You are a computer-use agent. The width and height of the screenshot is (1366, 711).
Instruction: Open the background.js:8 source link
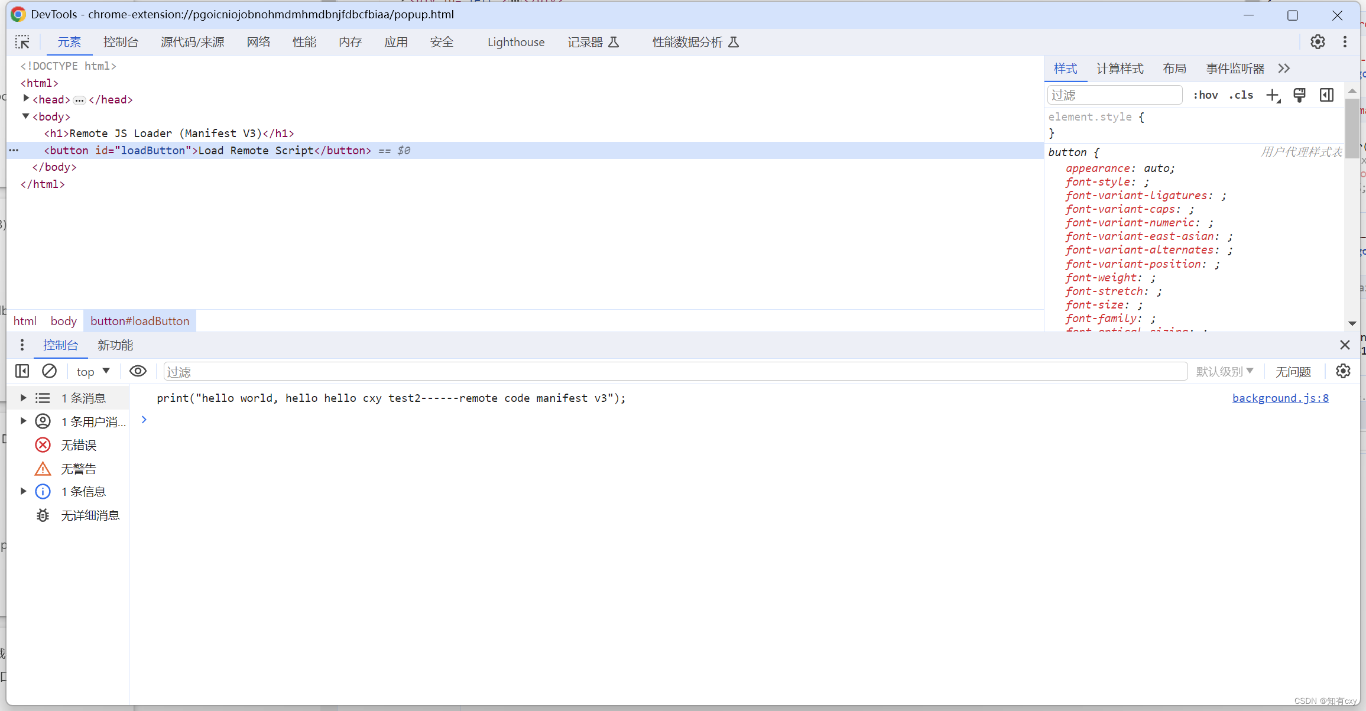[x=1280, y=398]
